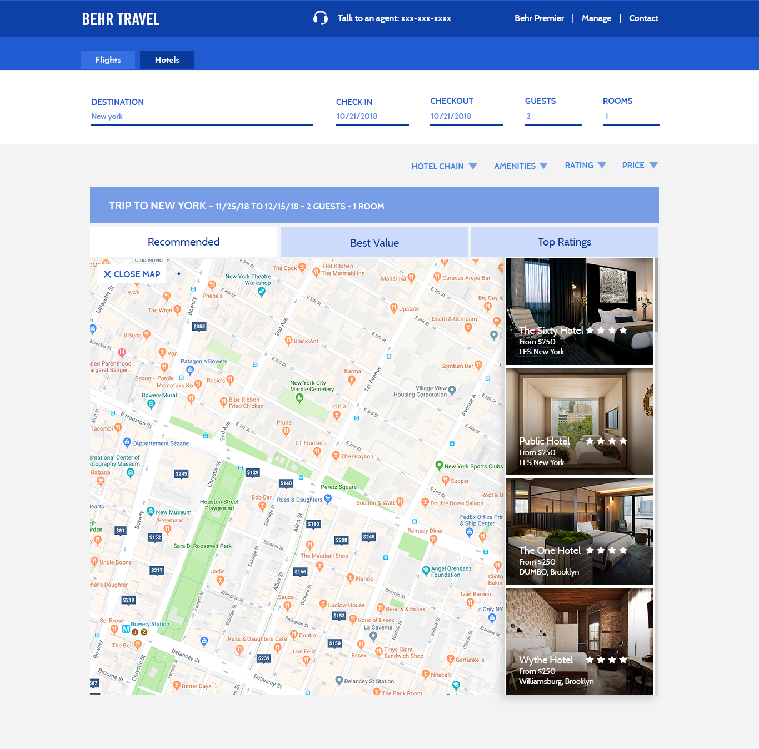Viewport: 759px width, 749px height.
Task: Click the Black Ant restaurant pin
Action: point(288,341)
